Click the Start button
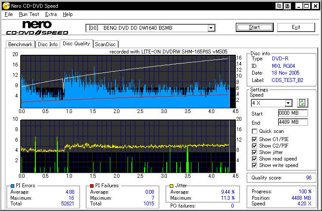The height and width of the screenshot is (211, 322). point(254,27)
